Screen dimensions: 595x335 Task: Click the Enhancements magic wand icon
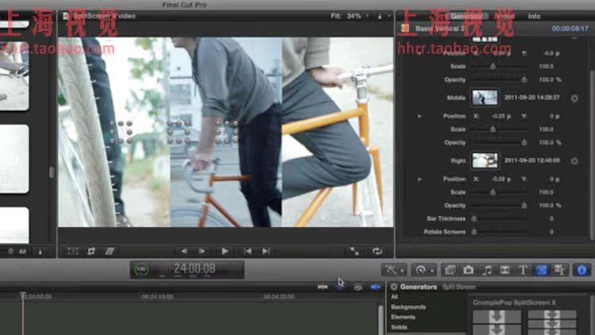pyautogui.click(x=391, y=270)
